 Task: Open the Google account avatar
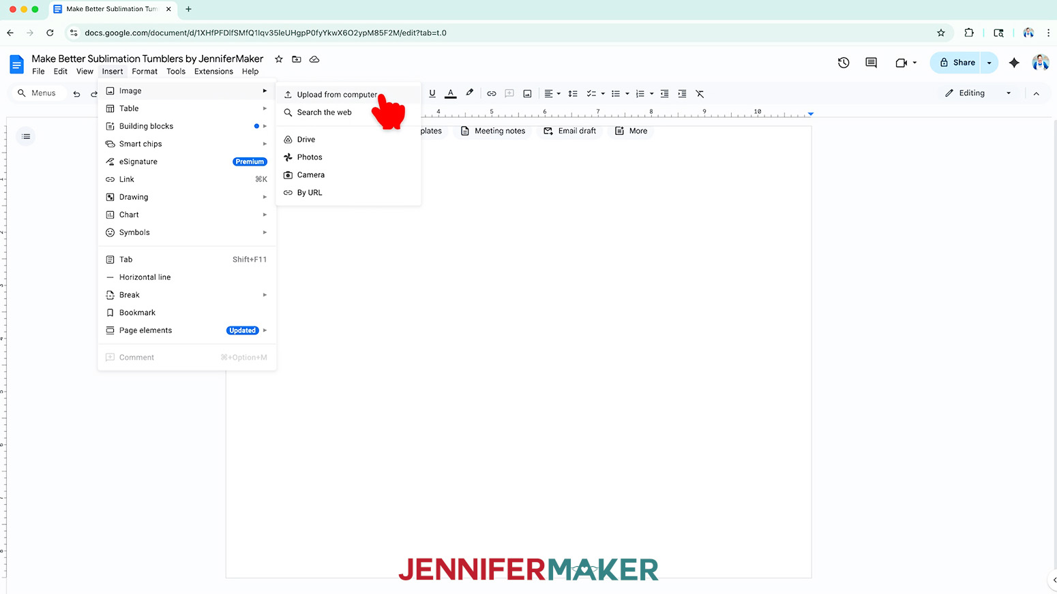point(1040,63)
